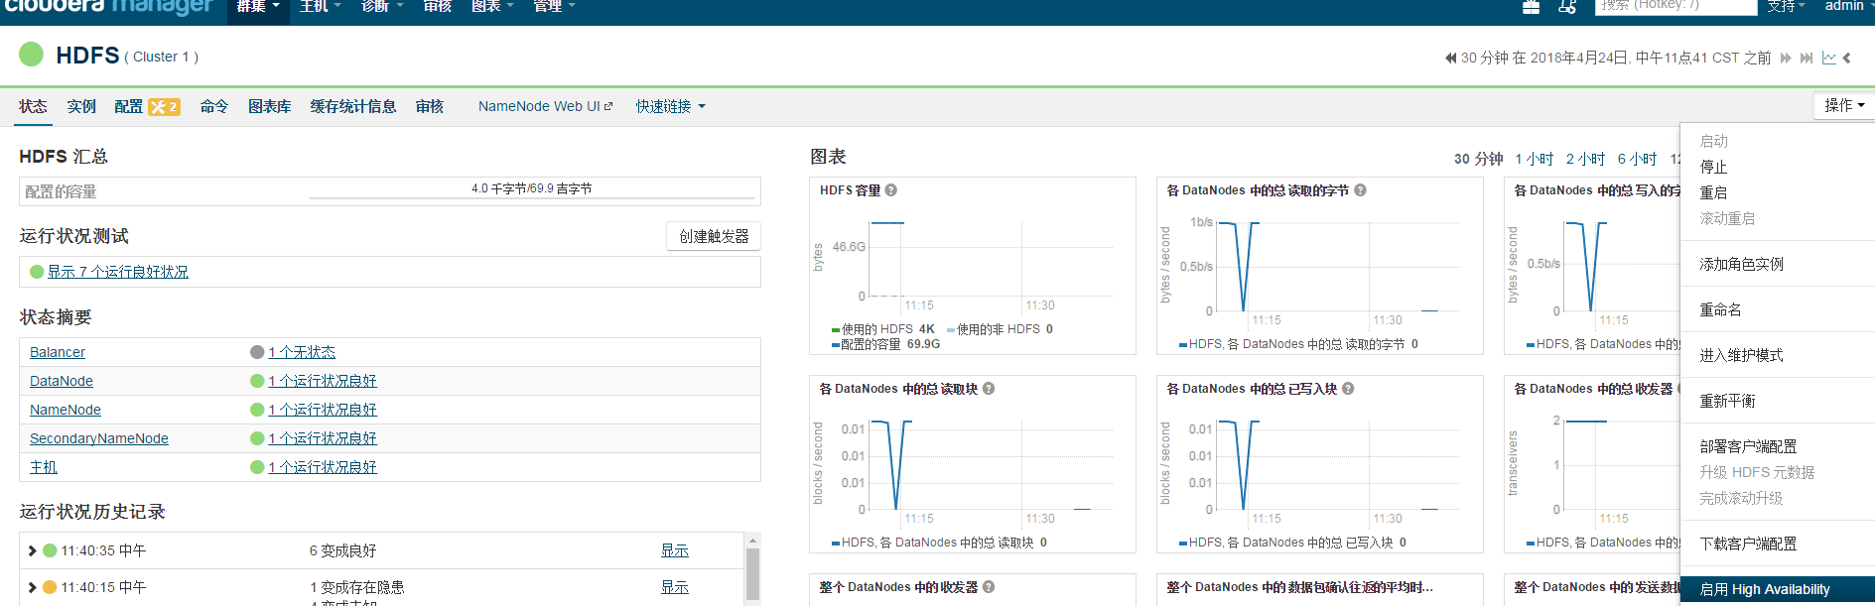Collapse the time selector arrow
The width and height of the screenshot is (1875, 606).
click(1847, 59)
